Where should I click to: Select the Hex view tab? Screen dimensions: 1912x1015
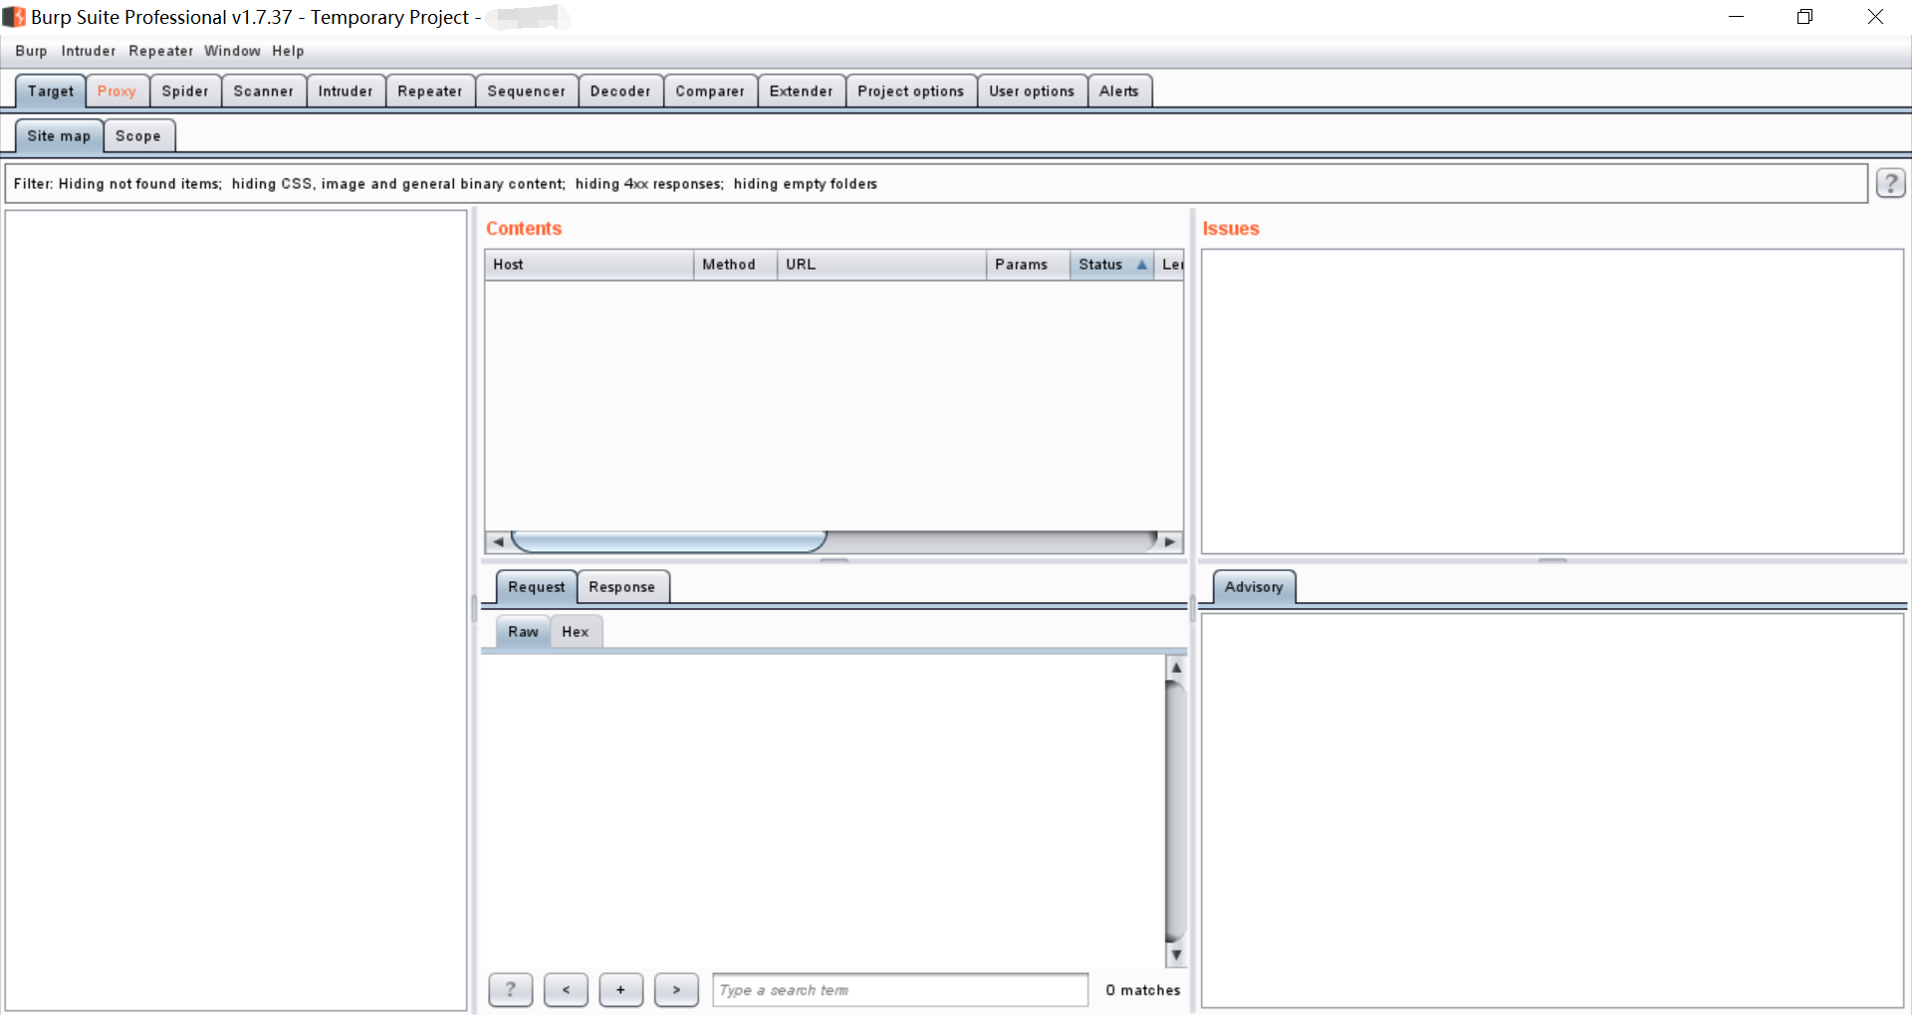tap(576, 632)
